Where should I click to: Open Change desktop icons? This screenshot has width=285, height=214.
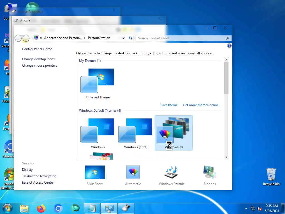(x=38, y=59)
